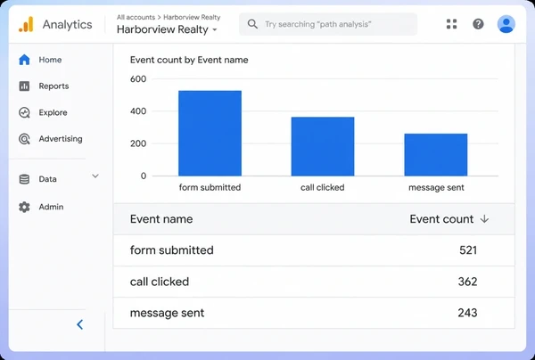Screen dimensions: 535x360
Task: Click the value 243 in table
Action: (467, 313)
